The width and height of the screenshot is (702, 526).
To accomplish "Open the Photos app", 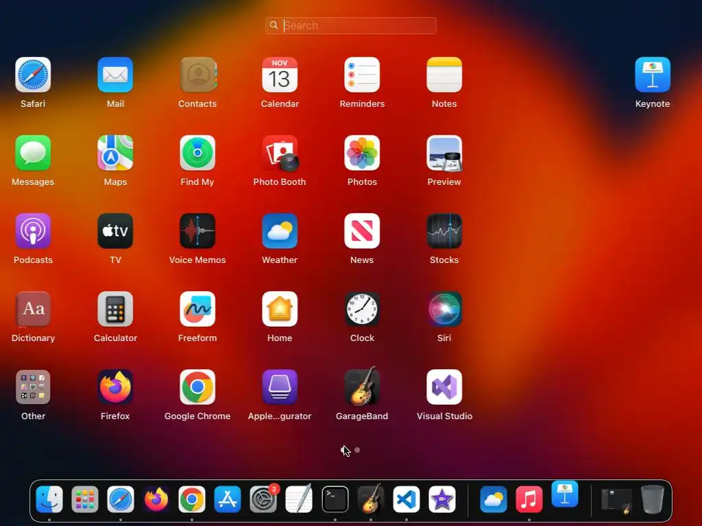I will pos(362,153).
